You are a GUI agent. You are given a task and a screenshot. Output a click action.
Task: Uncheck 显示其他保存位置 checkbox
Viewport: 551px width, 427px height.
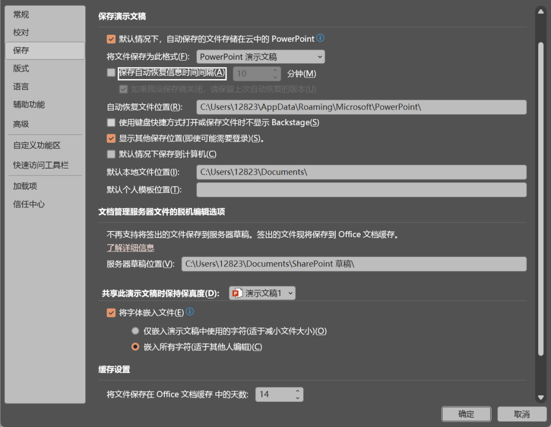click(x=111, y=138)
